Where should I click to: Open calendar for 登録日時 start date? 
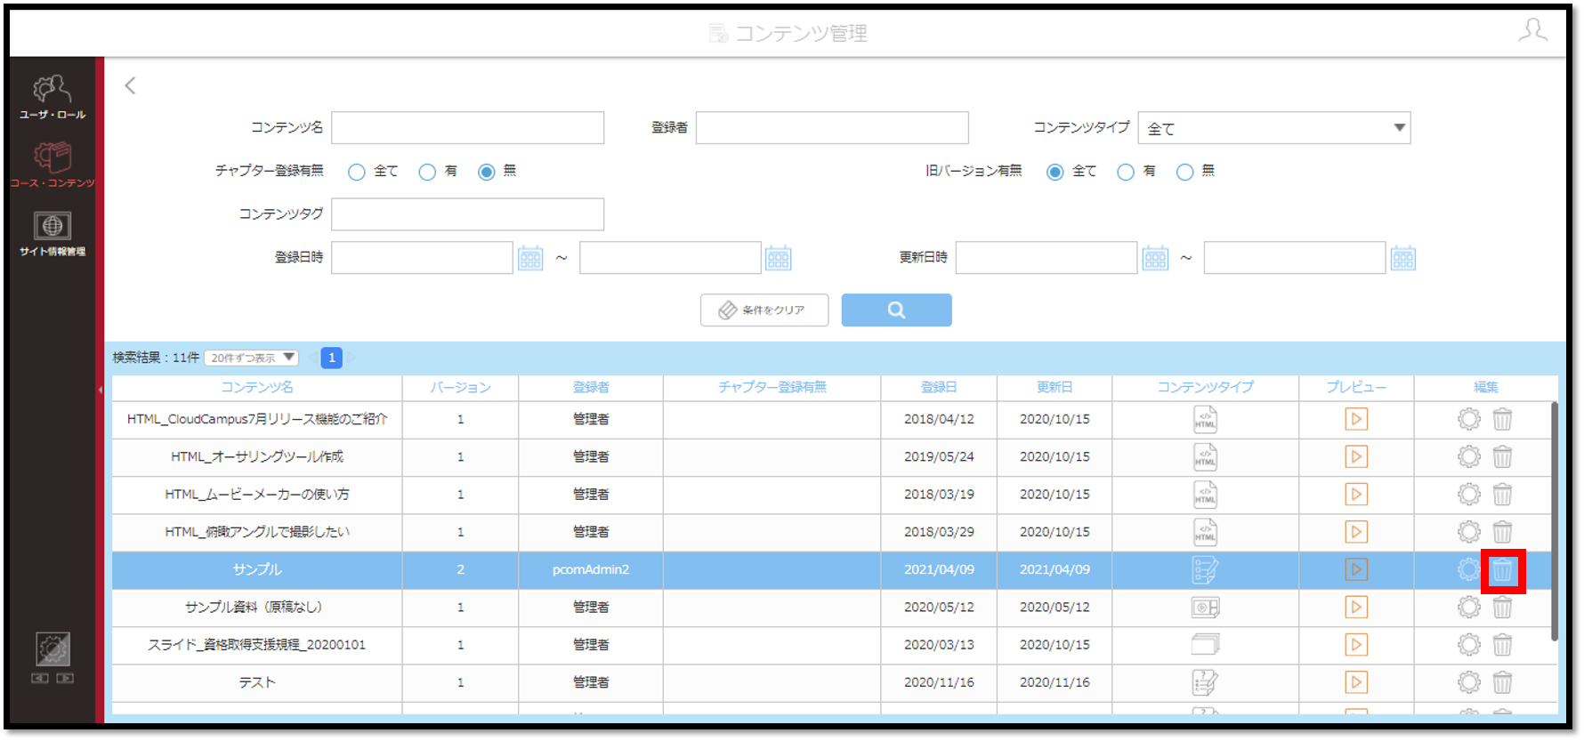click(530, 259)
